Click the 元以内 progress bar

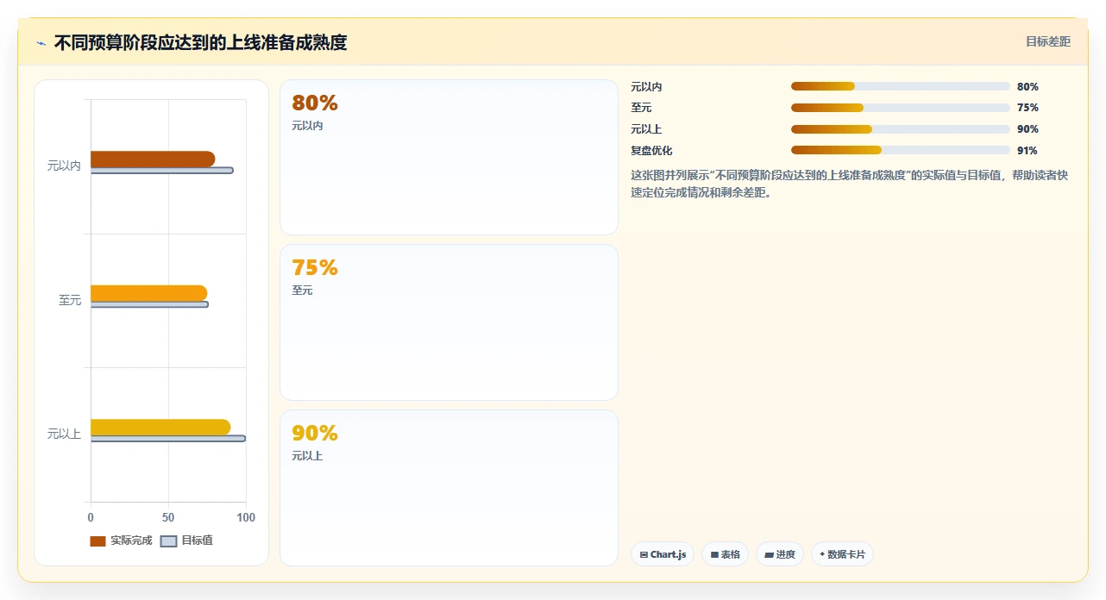pos(900,86)
